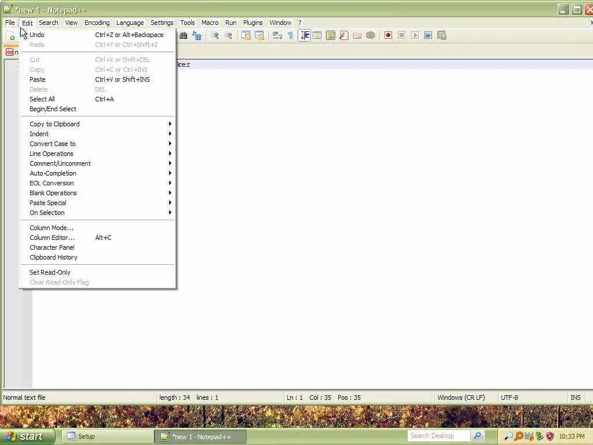Choose Select All in the Edit menu
593x445 pixels.
pyautogui.click(x=98, y=99)
